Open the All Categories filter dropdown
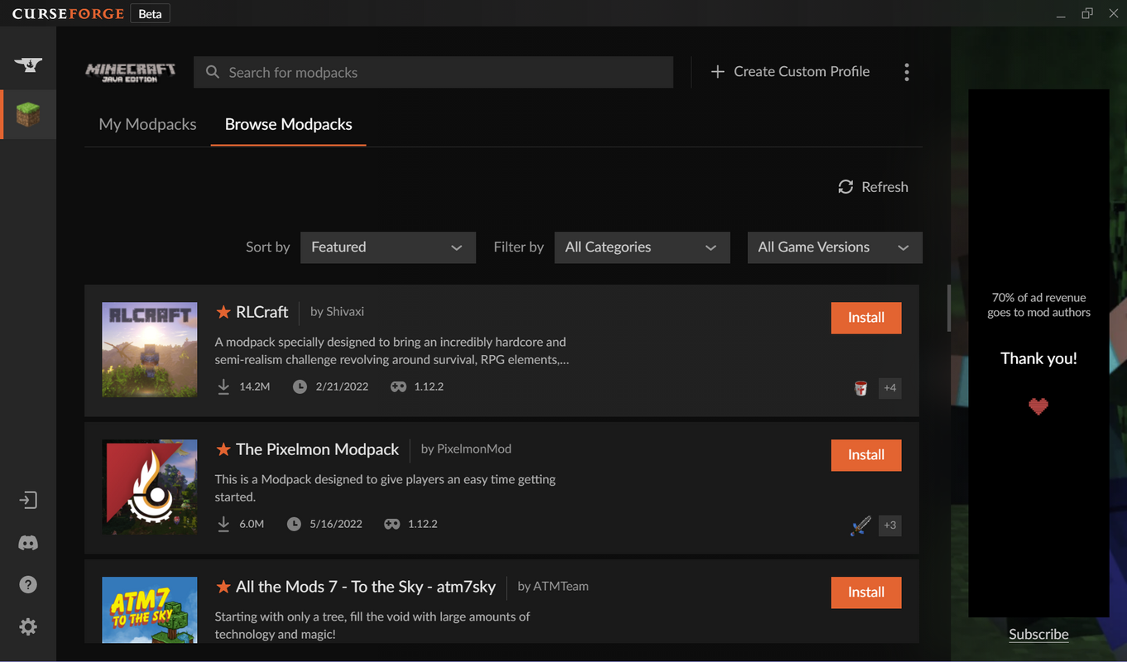The image size is (1127, 662). pyautogui.click(x=642, y=247)
